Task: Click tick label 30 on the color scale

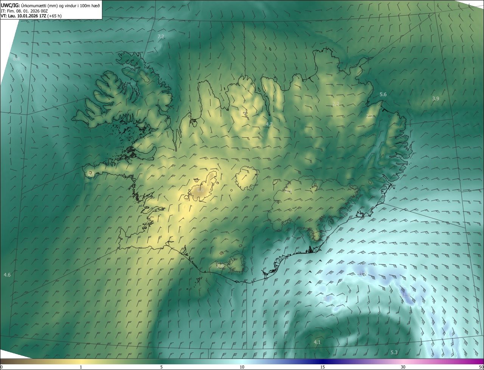Action: coord(403,367)
